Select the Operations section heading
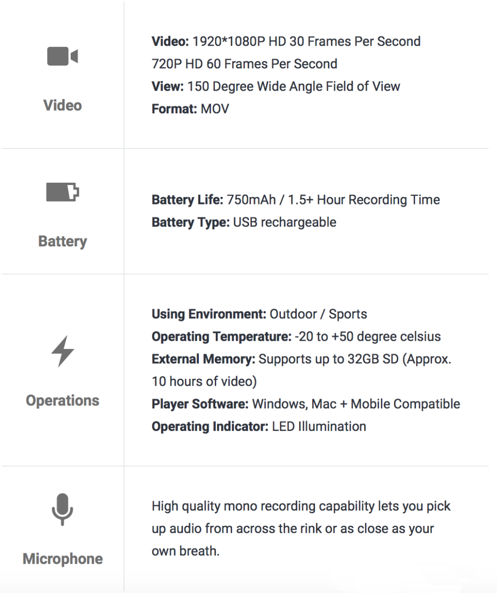 pyautogui.click(x=63, y=400)
